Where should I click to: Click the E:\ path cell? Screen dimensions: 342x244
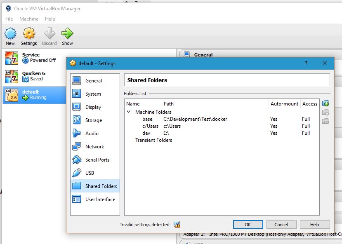click(x=166, y=133)
